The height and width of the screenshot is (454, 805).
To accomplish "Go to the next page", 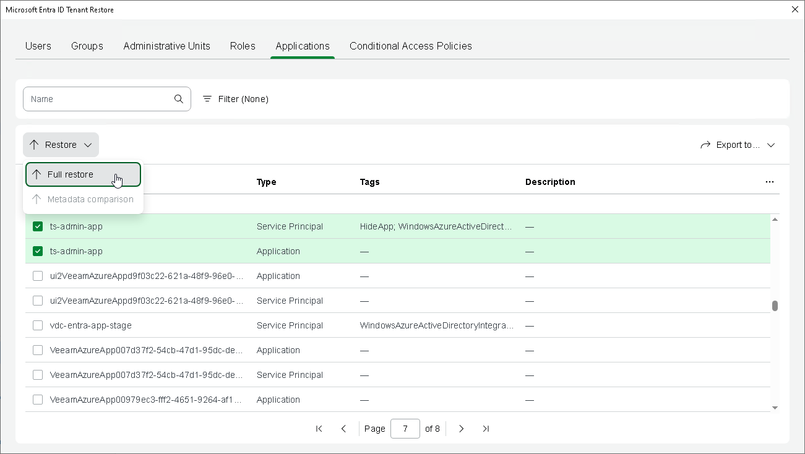I will coord(461,429).
